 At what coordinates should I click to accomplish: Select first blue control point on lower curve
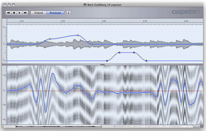coord(107,61)
